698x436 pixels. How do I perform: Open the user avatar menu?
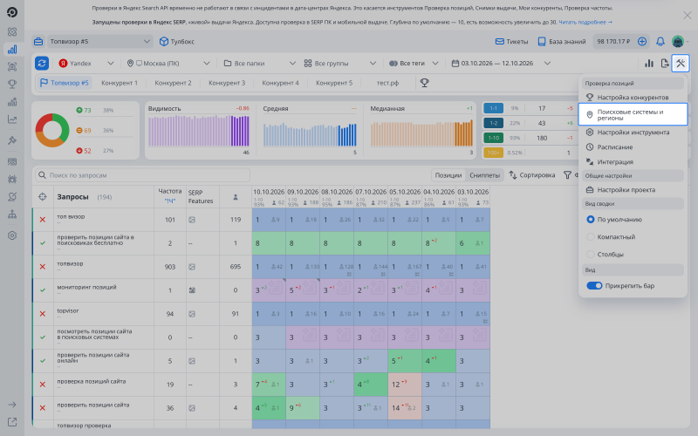678,41
